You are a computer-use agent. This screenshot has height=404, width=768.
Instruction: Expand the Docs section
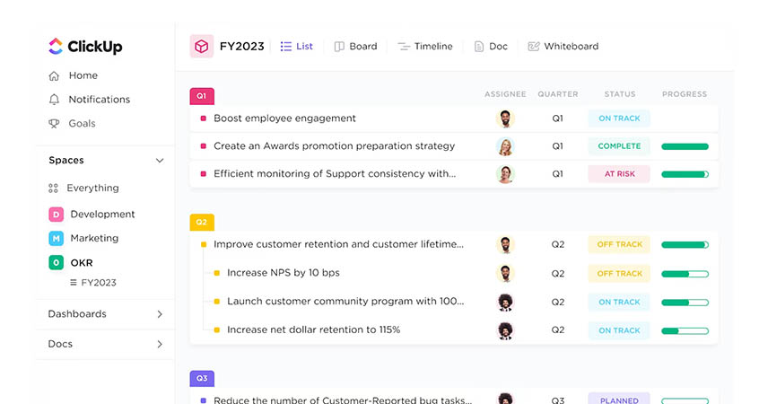point(160,344)
